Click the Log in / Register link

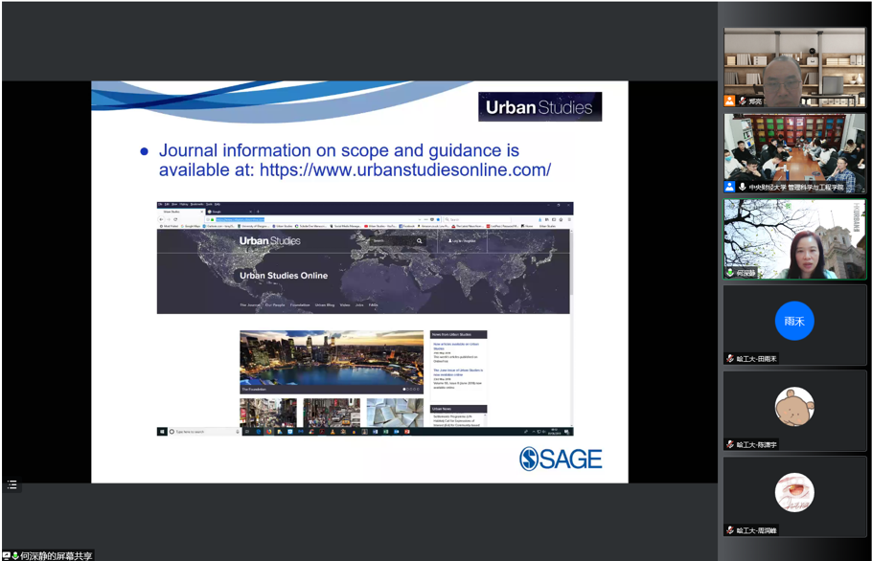462,241
